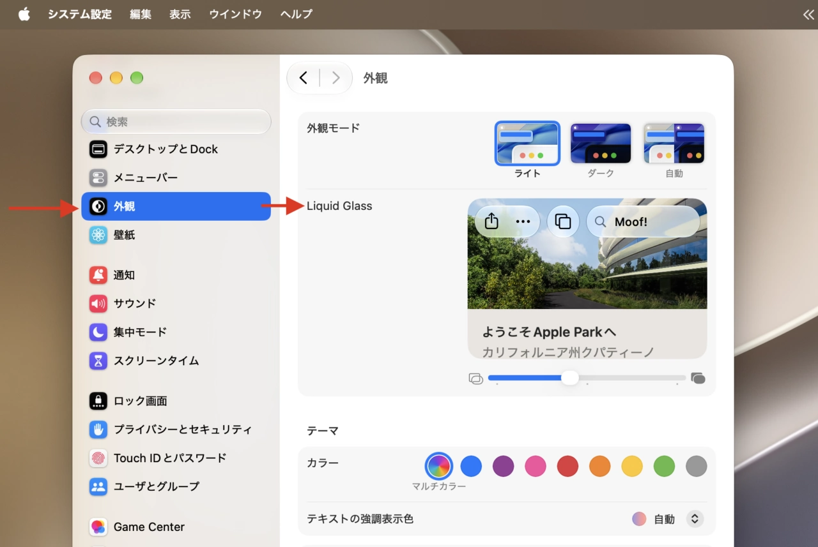
Task: Choose the ダーク appearance mode
Action: (x=601, y=144)
